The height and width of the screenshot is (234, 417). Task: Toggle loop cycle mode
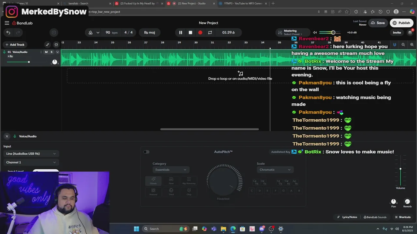click(x=210, y=32)
